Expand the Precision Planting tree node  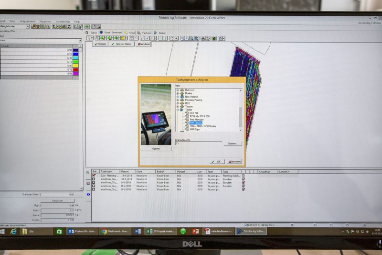point(178,100)
